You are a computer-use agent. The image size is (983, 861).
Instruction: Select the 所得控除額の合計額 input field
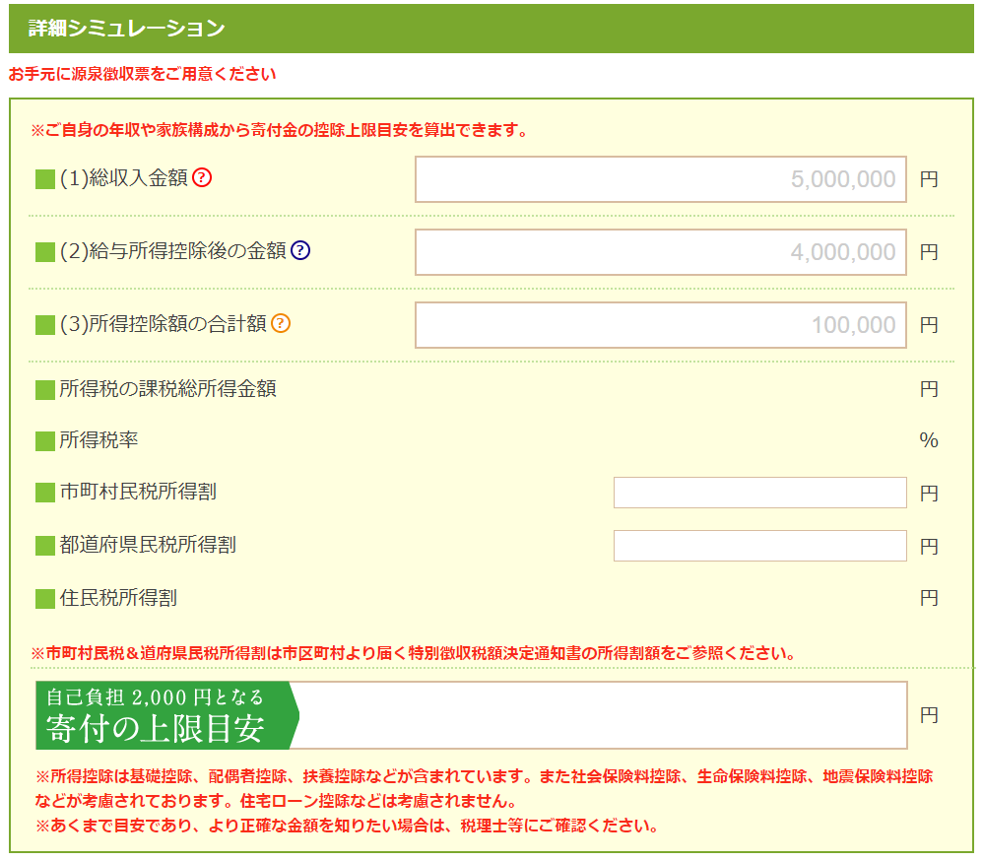click(660, 325)
